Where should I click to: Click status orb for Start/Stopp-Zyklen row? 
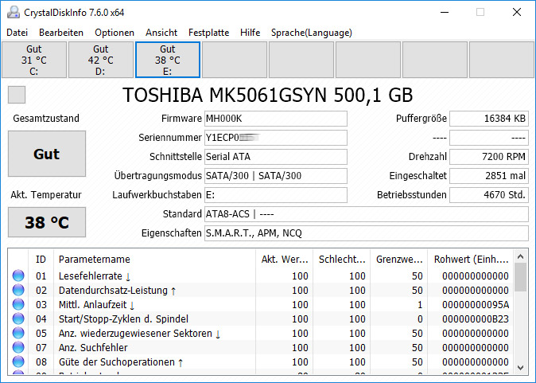pyautogui.click(x=18, y=319)
